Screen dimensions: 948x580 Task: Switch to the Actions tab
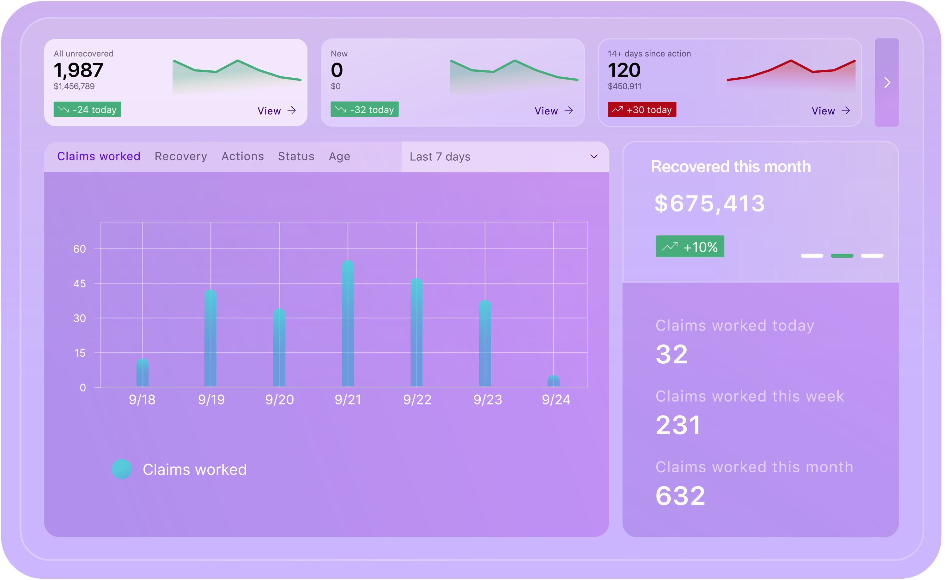tap(243, 156)
